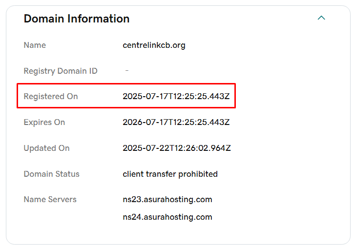Select the Updated On timestamp value
Image resolution: width=355 pixels, height=249 pixels.
(x=177, y=148)
